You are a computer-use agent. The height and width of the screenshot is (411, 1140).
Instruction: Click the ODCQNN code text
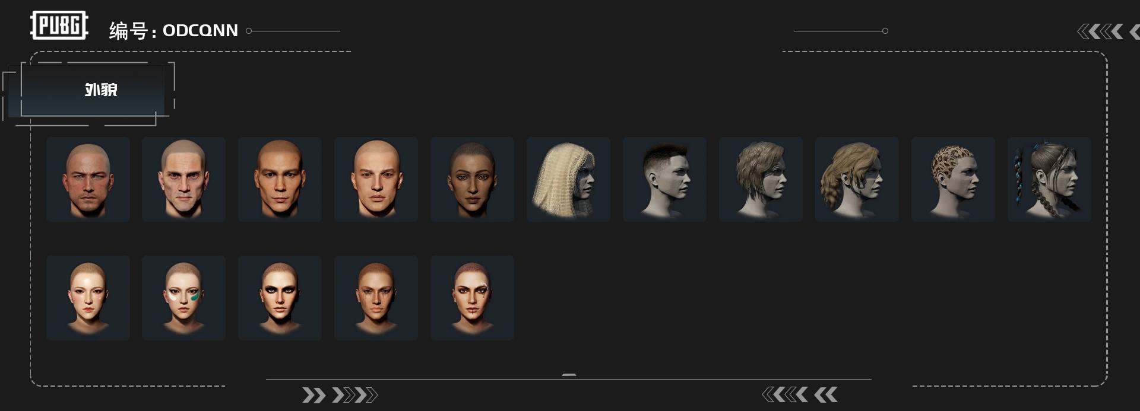pyautogui.click(x=200, y=30)
